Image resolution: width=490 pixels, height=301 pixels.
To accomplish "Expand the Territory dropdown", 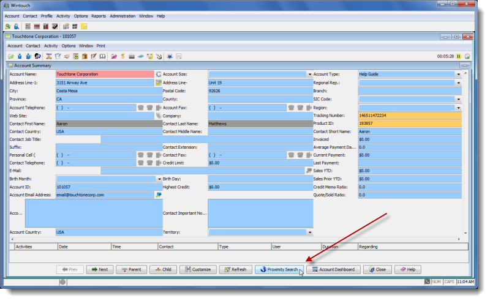I will coord(310,232).
